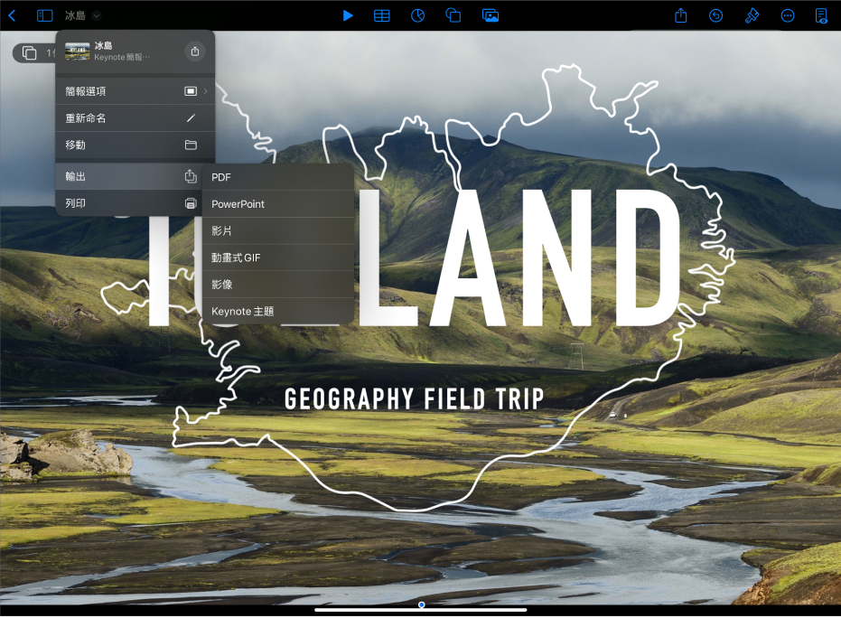Open the 冰島 document title dropdown

click(83, 15)
